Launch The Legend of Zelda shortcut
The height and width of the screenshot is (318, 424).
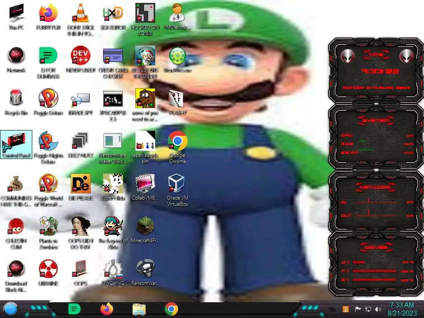[113, 233]
